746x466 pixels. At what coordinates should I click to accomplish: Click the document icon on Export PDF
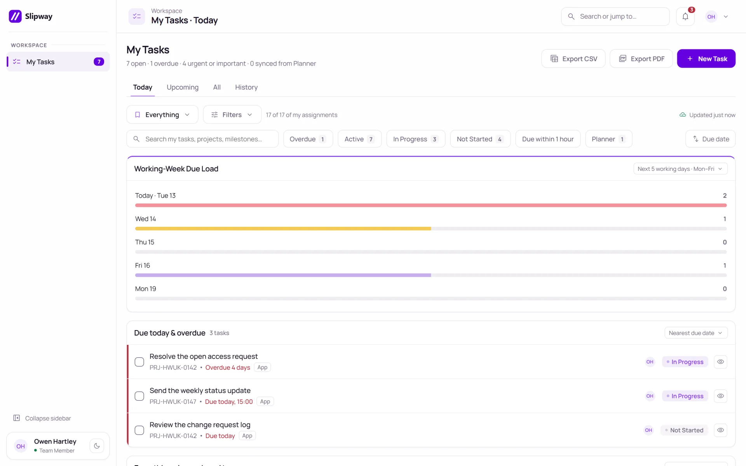[623, 59]
